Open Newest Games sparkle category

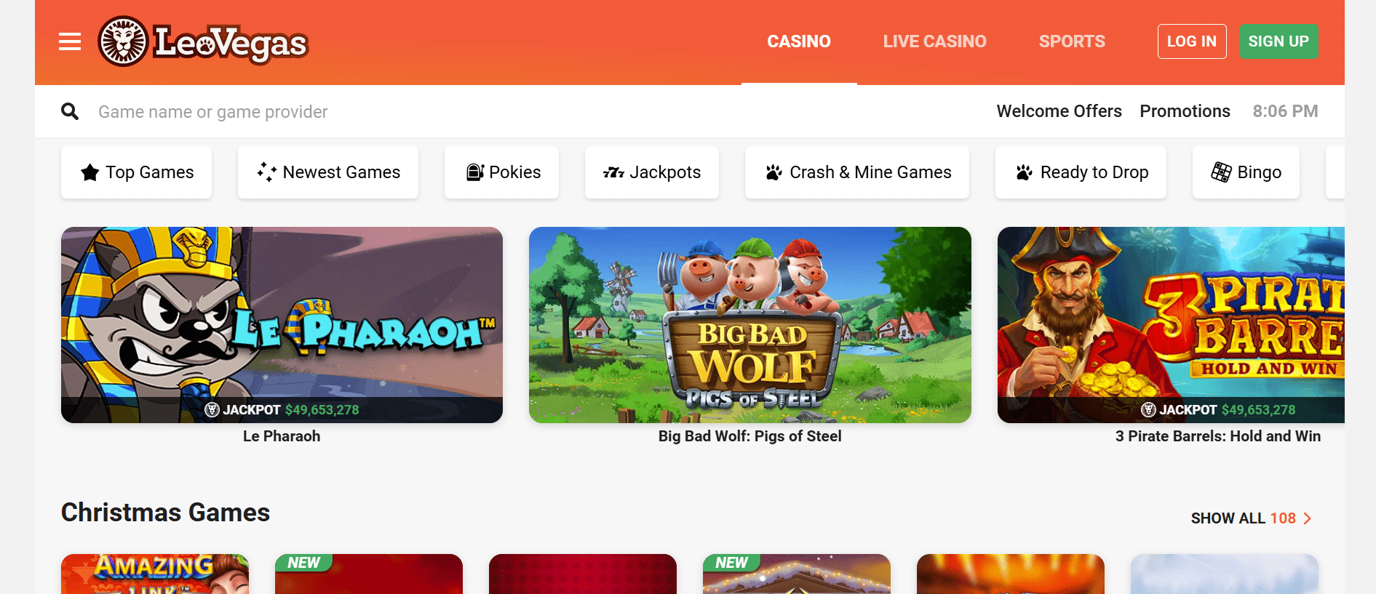pos(328,172)
